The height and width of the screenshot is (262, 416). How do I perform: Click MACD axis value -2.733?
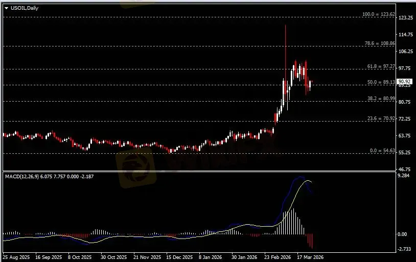pos(404,249)
